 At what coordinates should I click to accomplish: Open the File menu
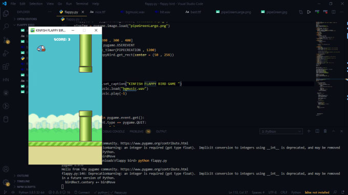point(13,4)
